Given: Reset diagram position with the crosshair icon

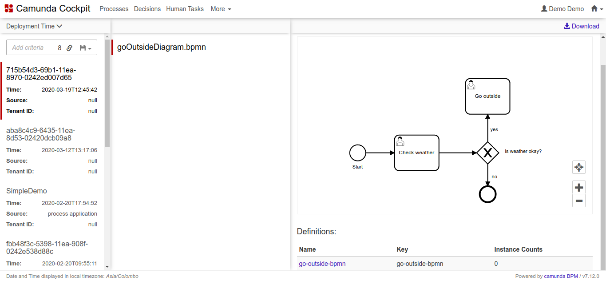Looking at the screenshot, I should [x=578, y=167].
